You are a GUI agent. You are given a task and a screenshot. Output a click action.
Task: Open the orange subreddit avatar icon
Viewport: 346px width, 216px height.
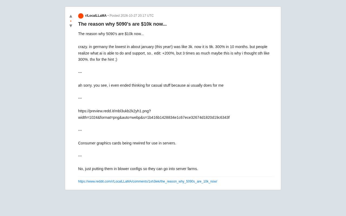(x=81, y=16)
